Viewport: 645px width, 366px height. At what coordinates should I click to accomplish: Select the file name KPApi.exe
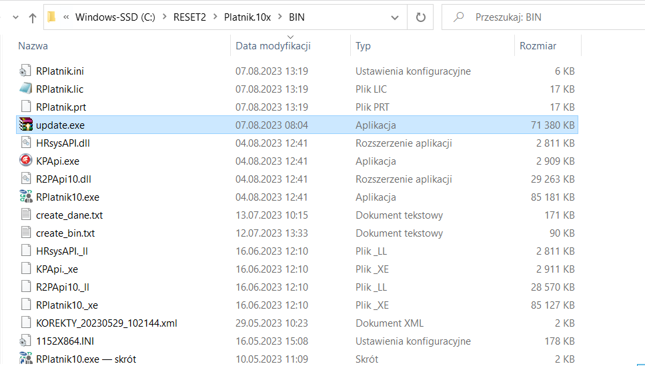(x=57, y=161)
